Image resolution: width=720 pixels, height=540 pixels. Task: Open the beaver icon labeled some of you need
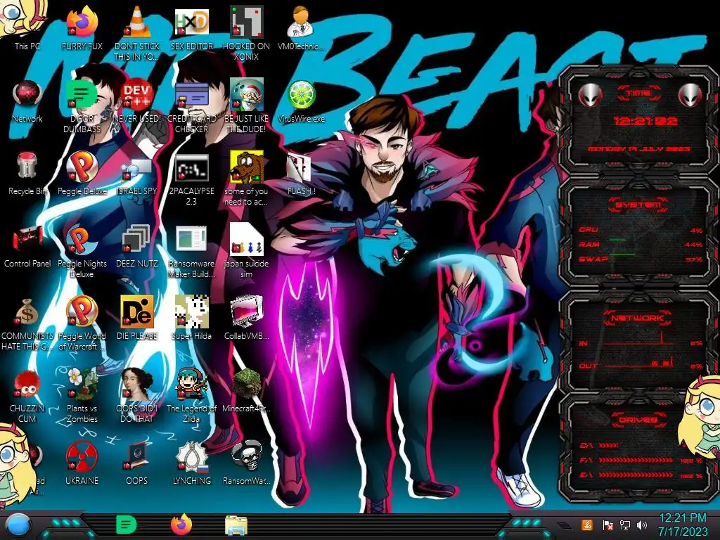click(246, 179)
